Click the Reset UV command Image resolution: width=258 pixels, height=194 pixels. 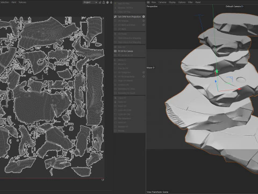[130, 106]
